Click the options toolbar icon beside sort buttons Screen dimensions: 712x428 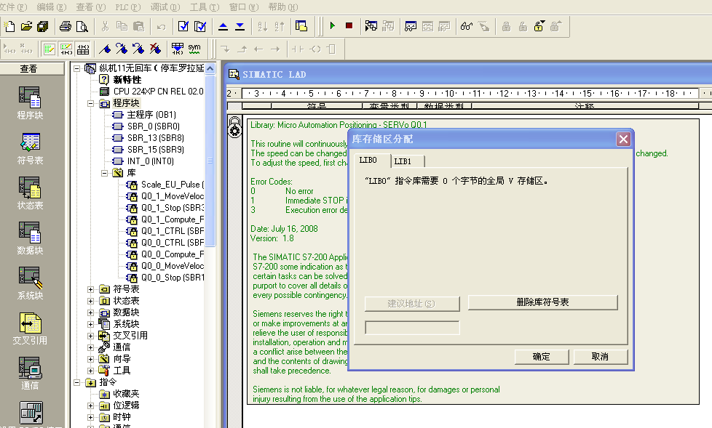(x=301, y=26)
